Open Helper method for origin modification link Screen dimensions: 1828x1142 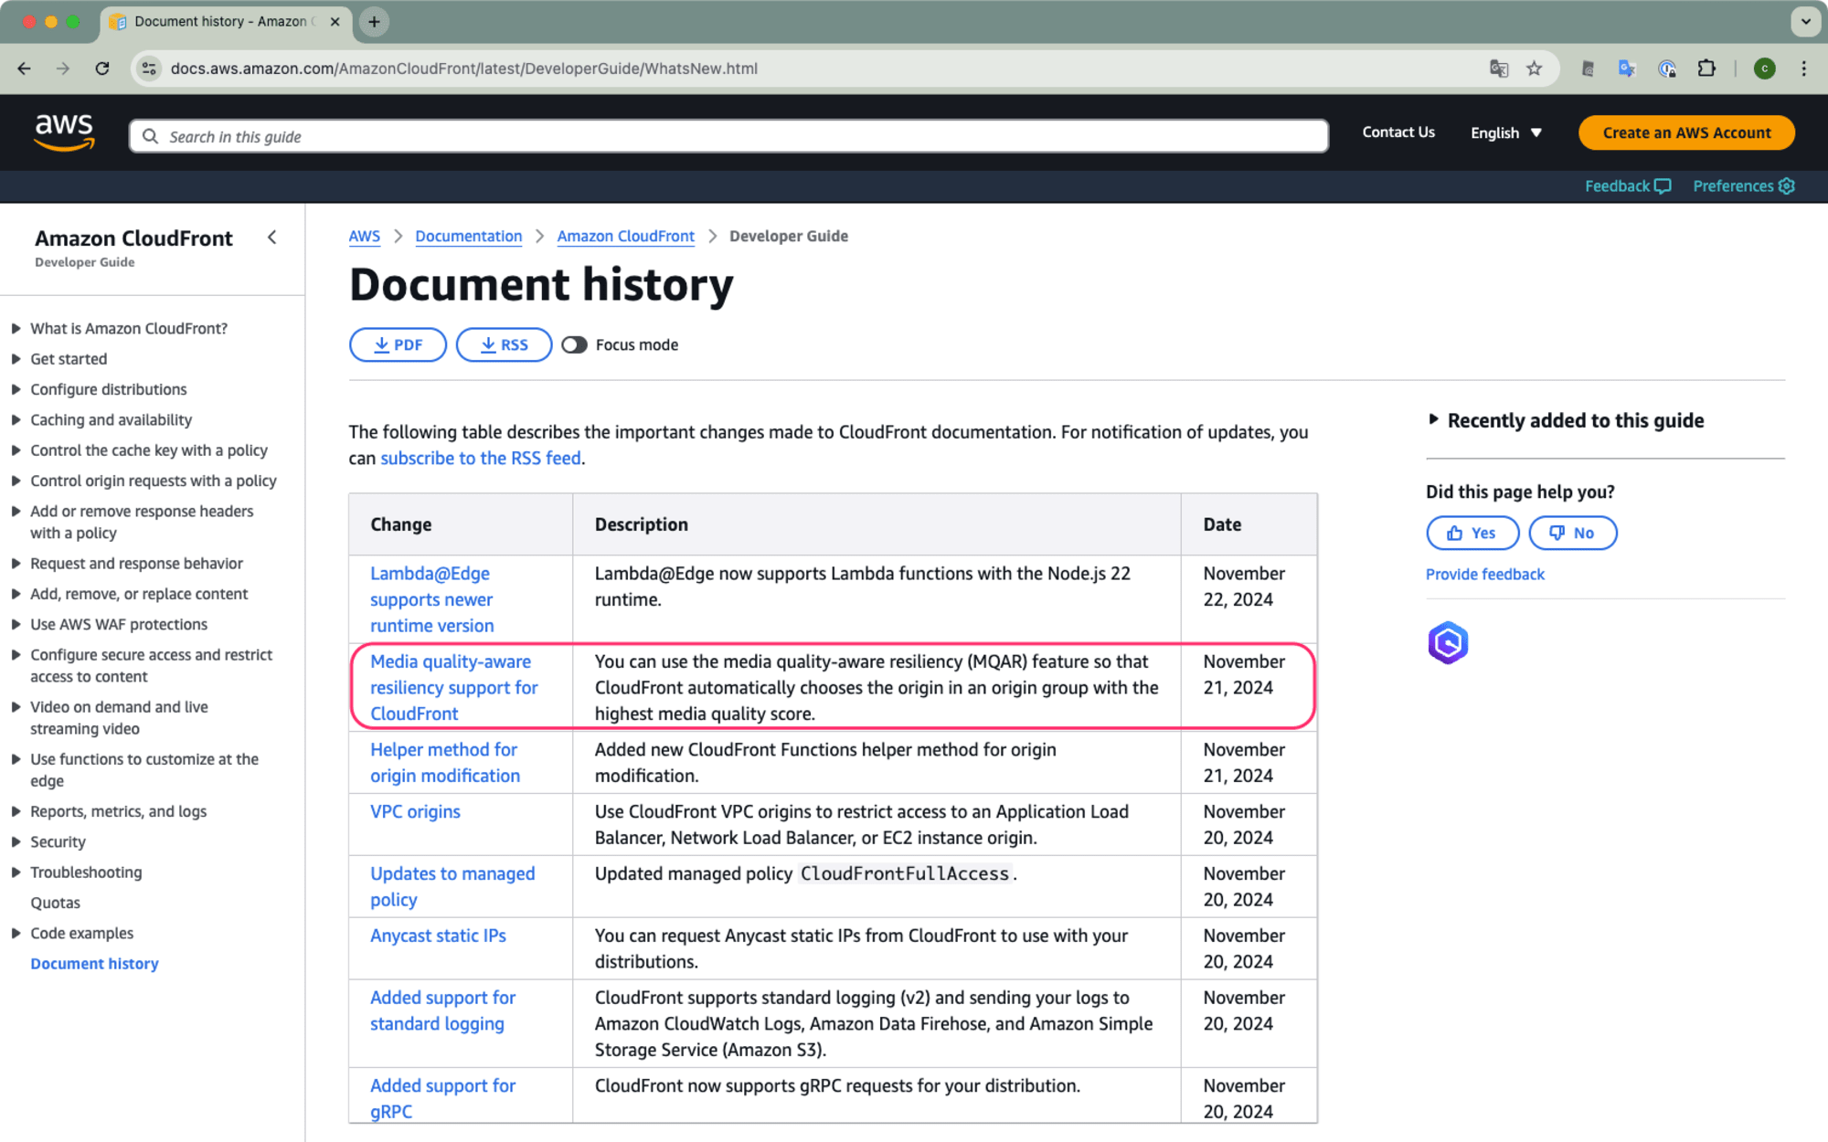[x=444, y=763]
